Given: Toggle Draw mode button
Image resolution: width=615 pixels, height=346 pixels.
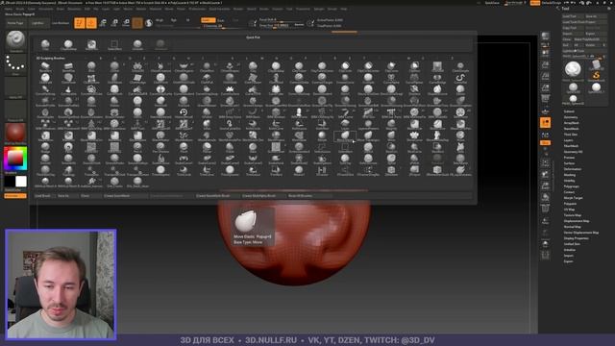Looking at the screenshot, I should point(91,23).
